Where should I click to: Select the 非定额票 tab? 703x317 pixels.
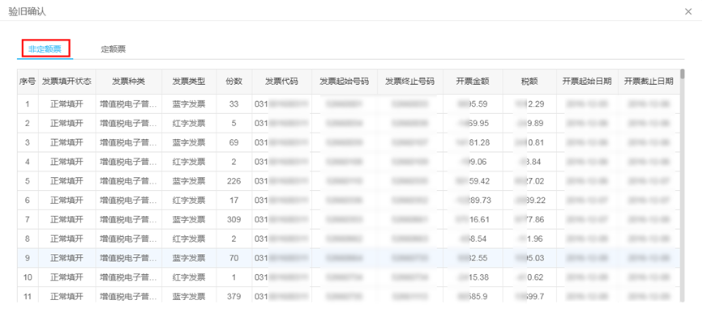pos(45,49)
